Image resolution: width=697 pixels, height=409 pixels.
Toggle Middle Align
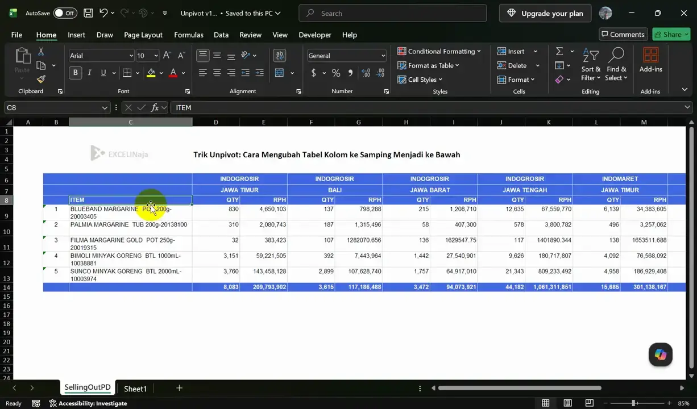217,55
